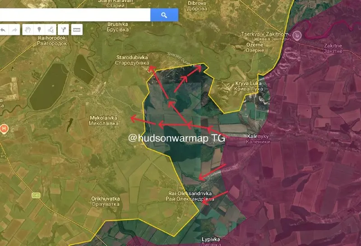Click the Orikhuvatka place label
The width and height of the screenshot is (361, 246).
tap(106, 201)
